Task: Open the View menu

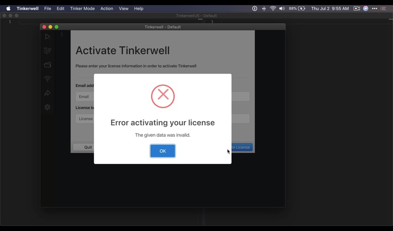Action: click(123, 8)
